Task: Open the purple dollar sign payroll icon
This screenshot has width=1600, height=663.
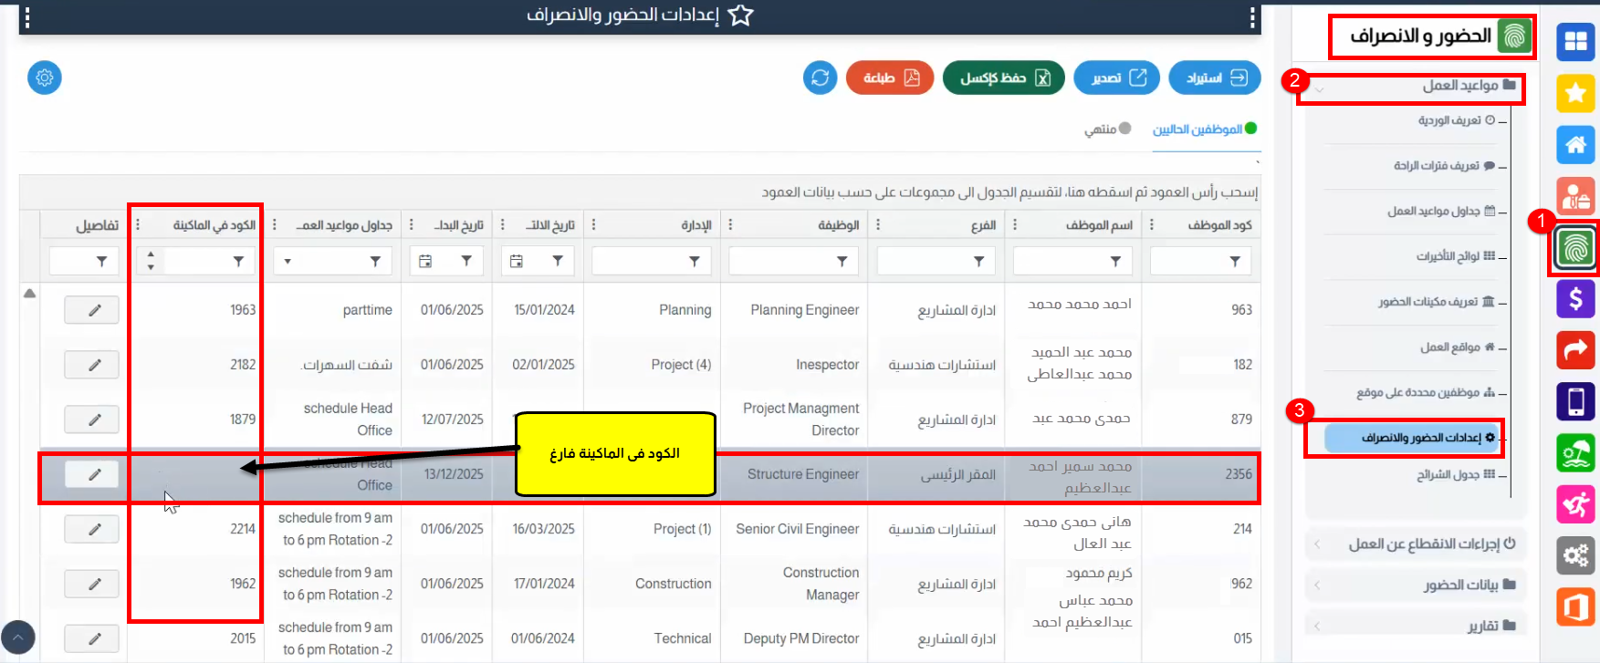Action: tap(1575, 299)
